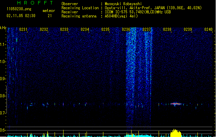Image resolution: width=216 pixels, height=137 pixels.
Task: Click the 0232 time marker
Action: click(x=44, y=29)
